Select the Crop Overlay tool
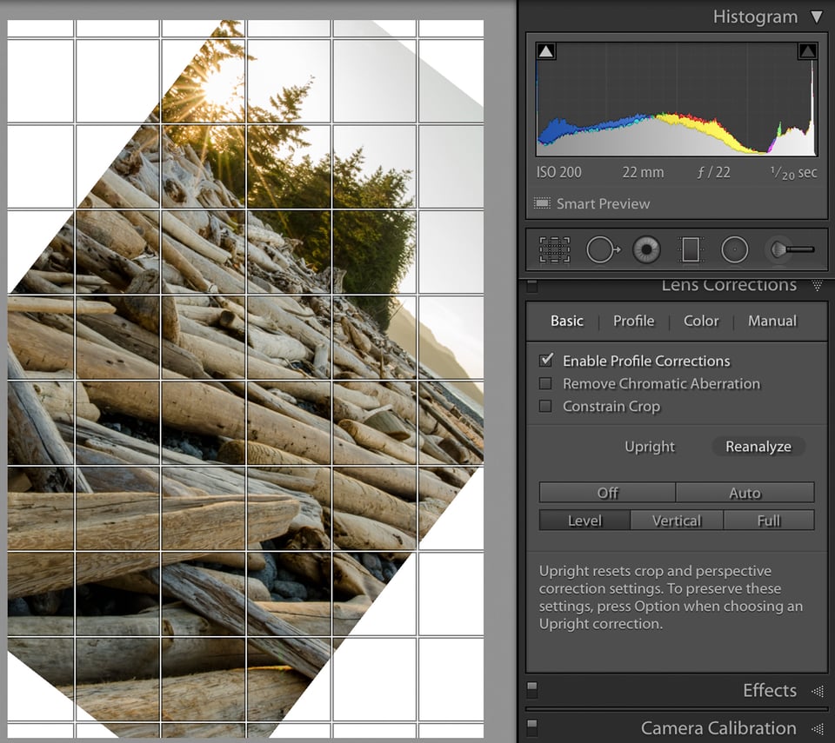The image size is (835, 743). pos(554,249)
